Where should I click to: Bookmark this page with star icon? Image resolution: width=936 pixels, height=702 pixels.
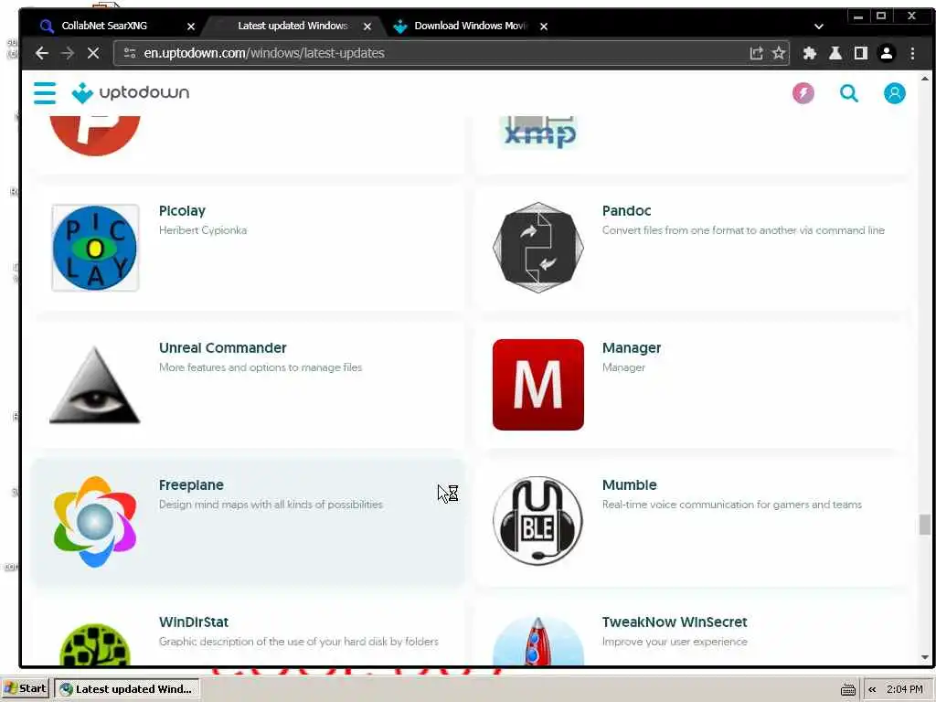779,53
